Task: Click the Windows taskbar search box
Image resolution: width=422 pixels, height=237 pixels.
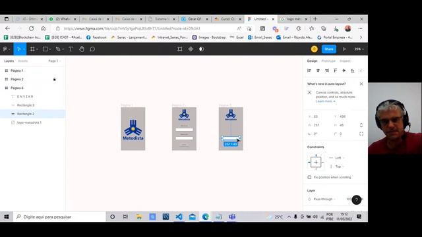Action: tap(59, 217)
